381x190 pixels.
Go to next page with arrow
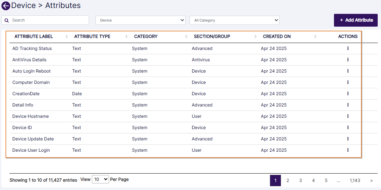pyautogui.click(x=372, y=181)
